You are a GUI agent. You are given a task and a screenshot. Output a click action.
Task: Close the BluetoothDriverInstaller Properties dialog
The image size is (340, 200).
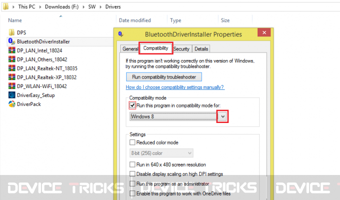[264, 32]
